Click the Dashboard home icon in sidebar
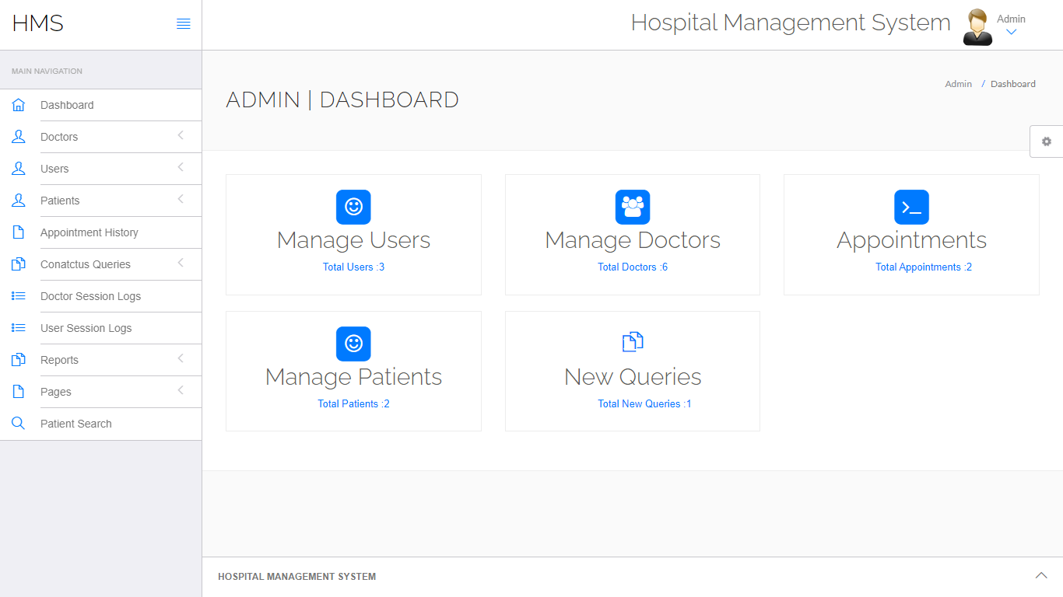Screen dimensions: 1063x597 coord(19,105)
